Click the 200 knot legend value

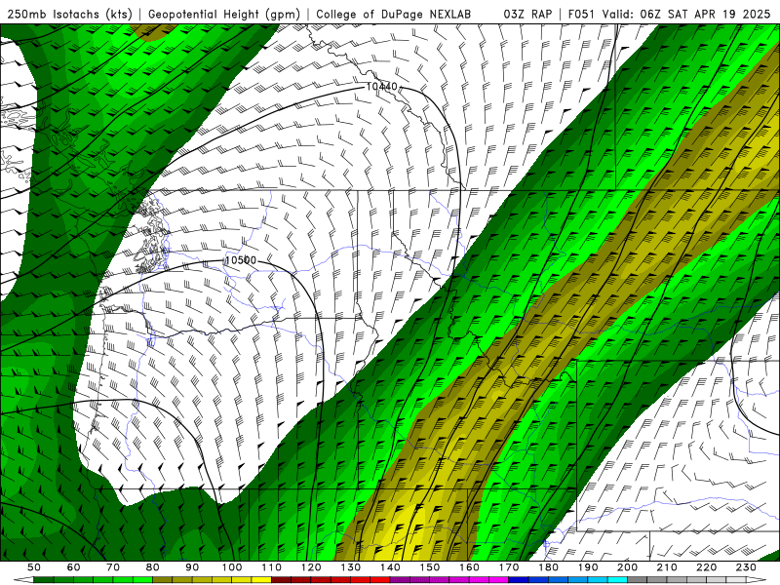628,567
